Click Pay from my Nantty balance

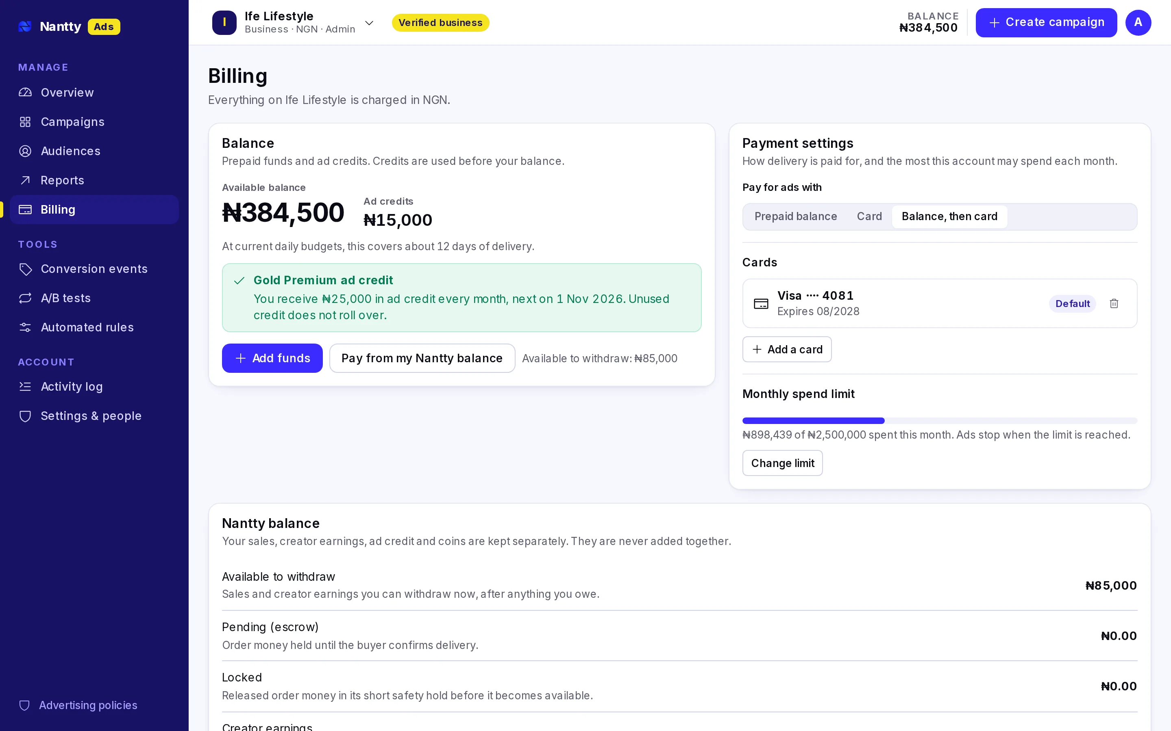tap(422, 358)
